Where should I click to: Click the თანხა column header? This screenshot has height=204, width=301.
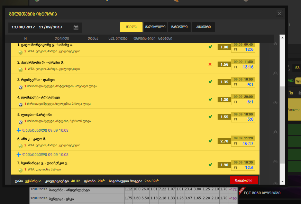click(x=93, y=39)
